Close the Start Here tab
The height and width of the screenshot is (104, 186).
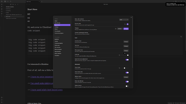[x=39, y=2]
